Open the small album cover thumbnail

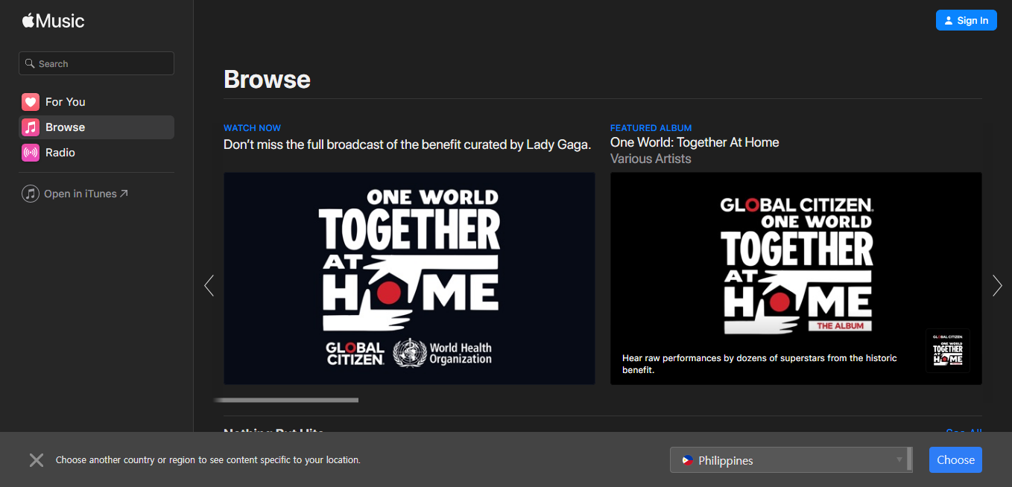point(947,350)
